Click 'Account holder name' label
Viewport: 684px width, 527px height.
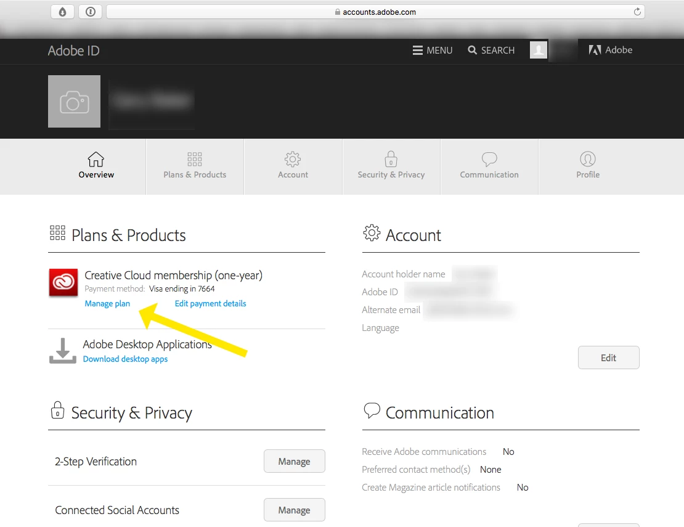tap(404, 274)
